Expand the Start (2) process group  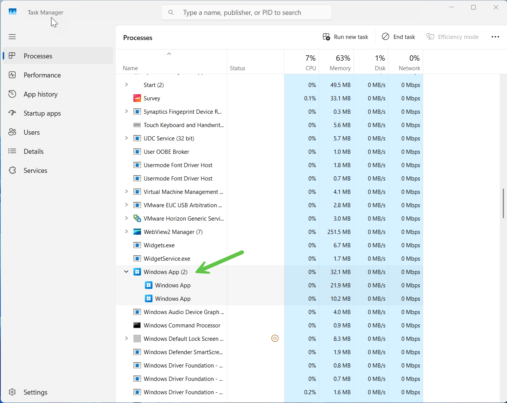127,85
